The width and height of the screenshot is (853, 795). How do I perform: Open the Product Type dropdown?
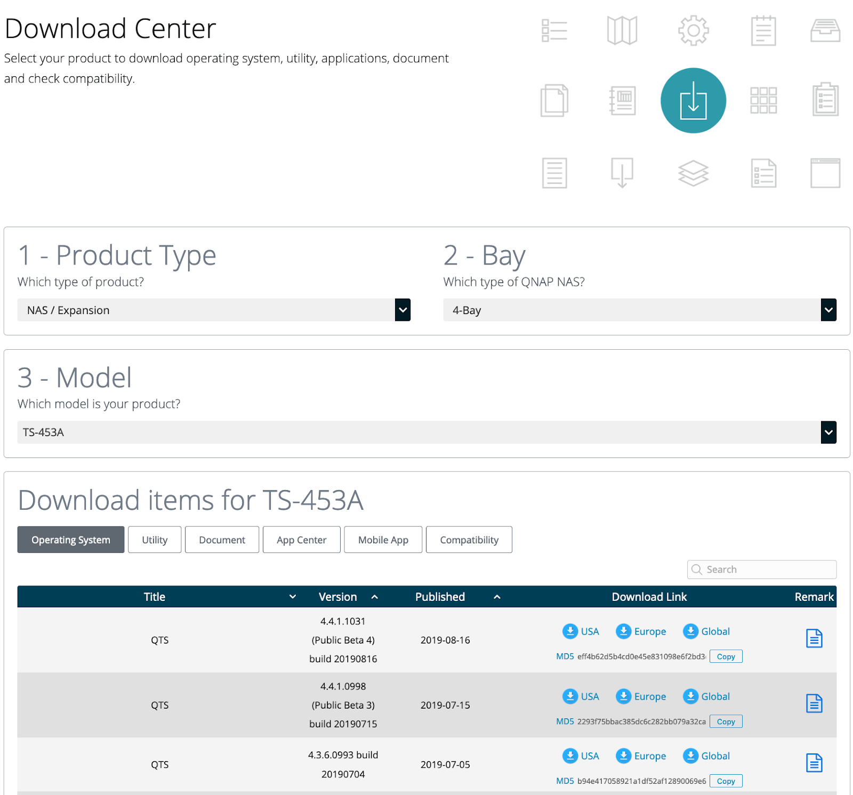(214, 310)
